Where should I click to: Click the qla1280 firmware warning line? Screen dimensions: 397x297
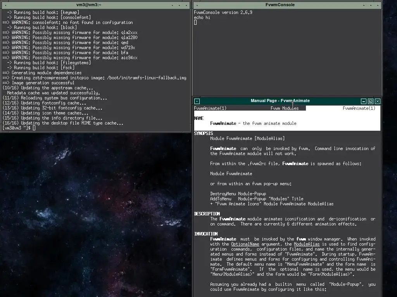70,38
